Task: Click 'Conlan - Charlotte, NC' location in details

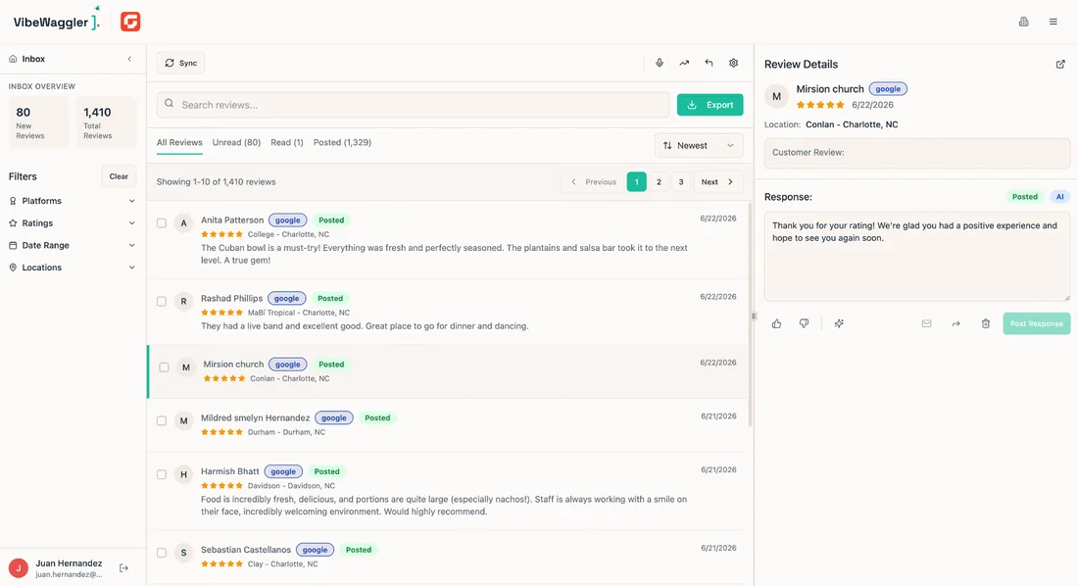Action: (852, 124)
